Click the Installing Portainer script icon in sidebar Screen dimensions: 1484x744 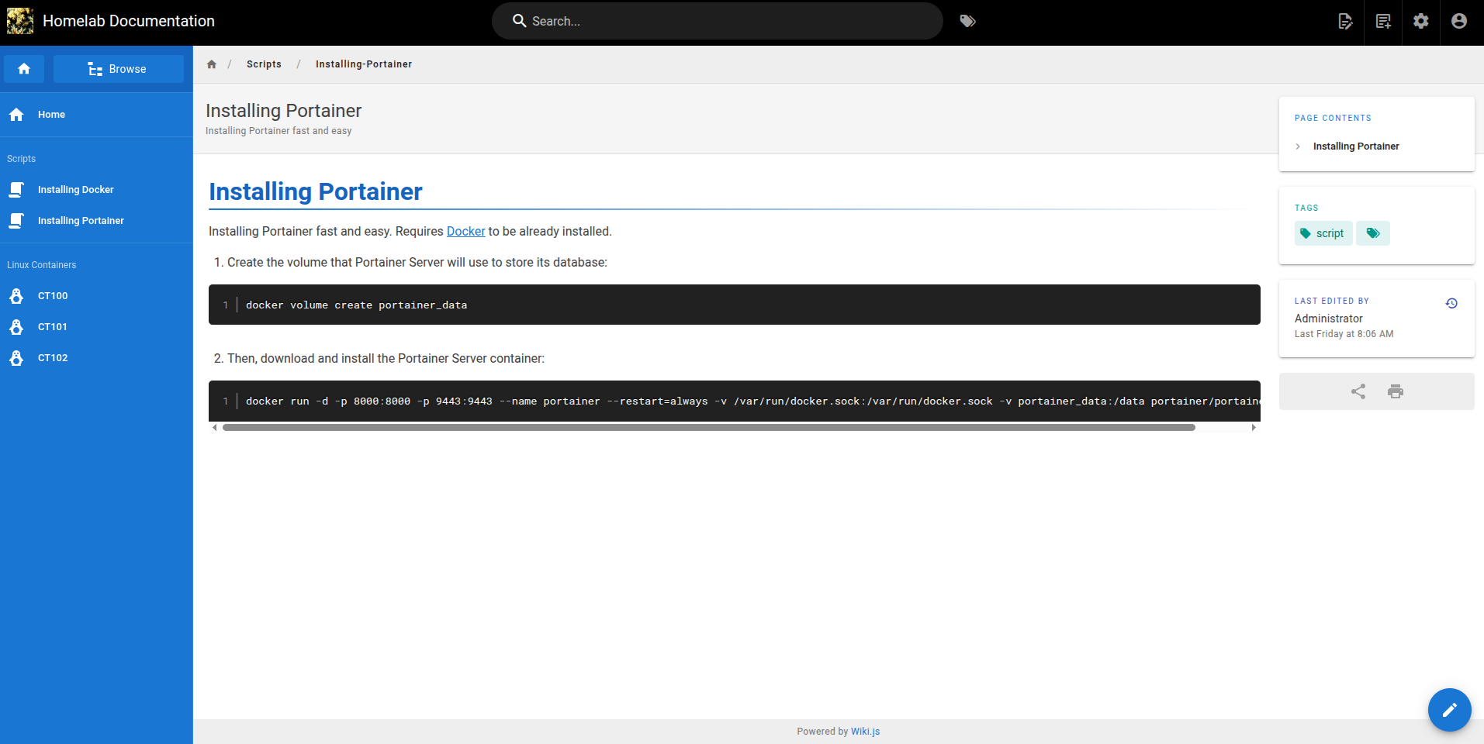tap(16, 221)
